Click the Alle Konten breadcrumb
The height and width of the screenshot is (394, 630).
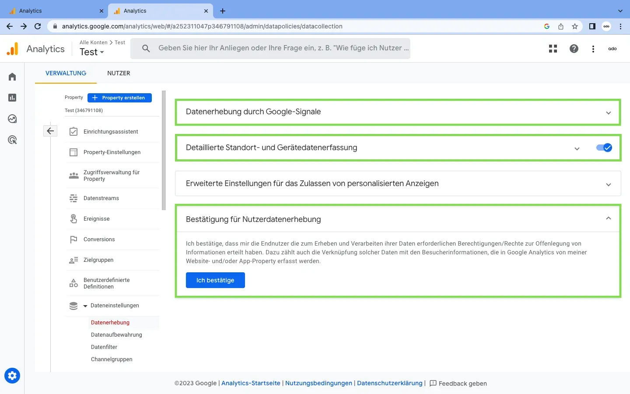(x=93, y=42)
